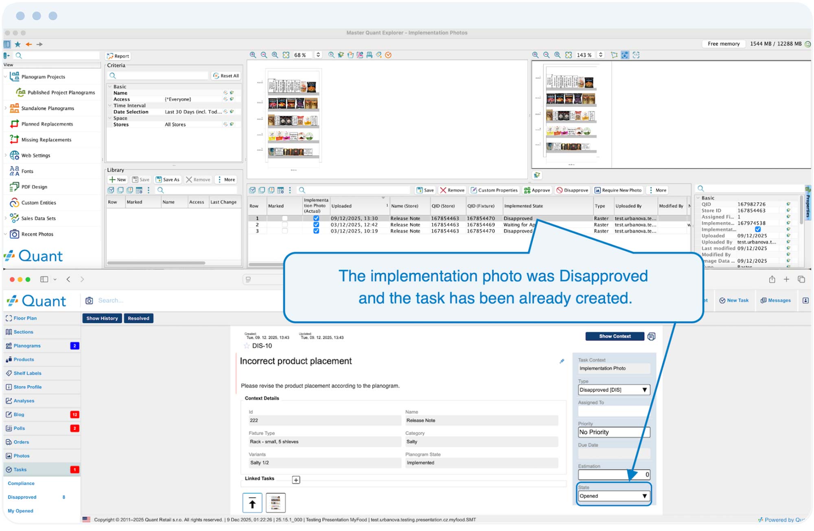This screenshot has height=531, width=814.
Task: Click camera icon next to web Search field
Action: (x=89, y=301)
